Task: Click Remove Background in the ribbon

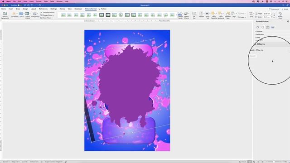Action: (5, 15)
